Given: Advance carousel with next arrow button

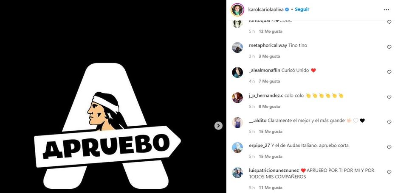Looking at the screenshot, I should pos(218,125).
